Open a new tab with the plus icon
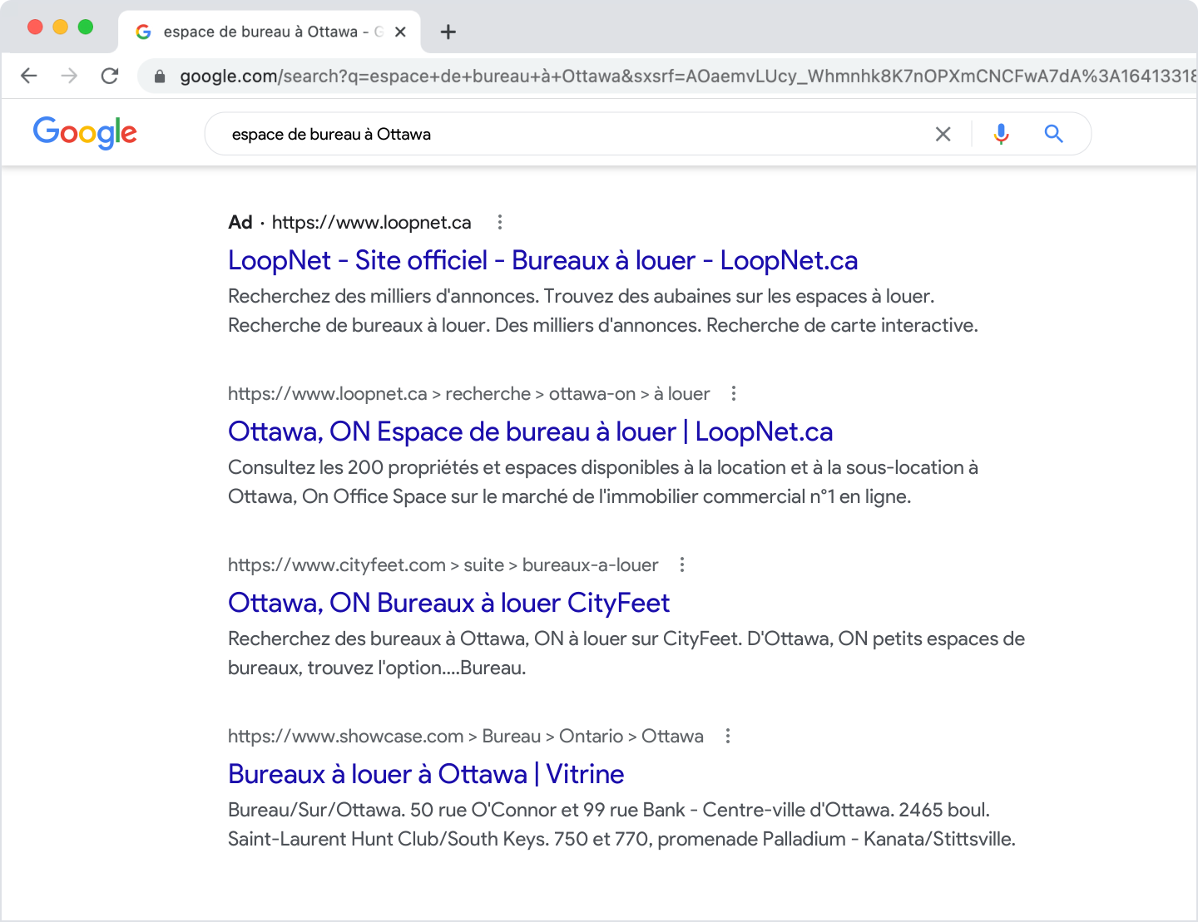 point(448,32)
